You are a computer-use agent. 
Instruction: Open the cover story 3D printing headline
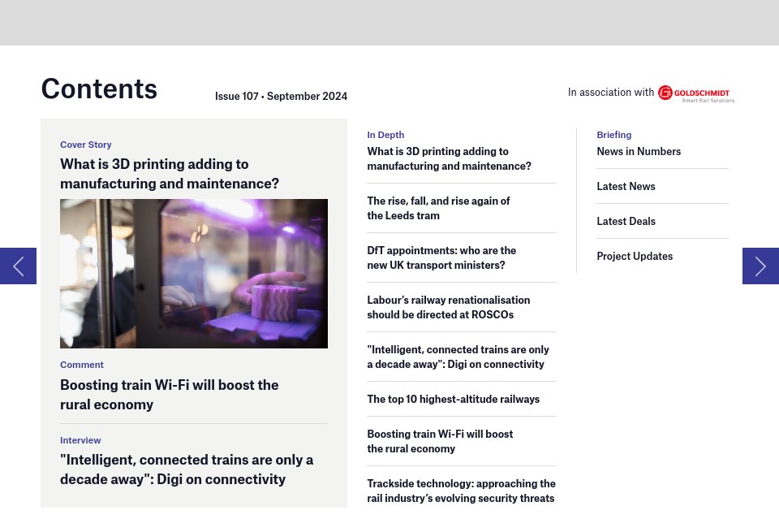point(169,174)
